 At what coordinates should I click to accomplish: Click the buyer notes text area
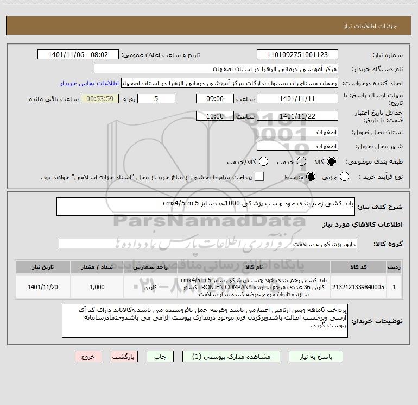pyautogui.click(x=205, y=321)
